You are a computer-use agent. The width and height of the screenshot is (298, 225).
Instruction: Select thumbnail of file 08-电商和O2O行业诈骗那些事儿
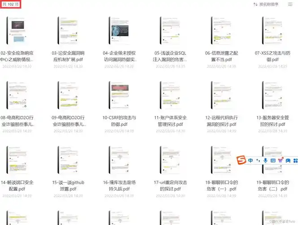click(17, 95)
